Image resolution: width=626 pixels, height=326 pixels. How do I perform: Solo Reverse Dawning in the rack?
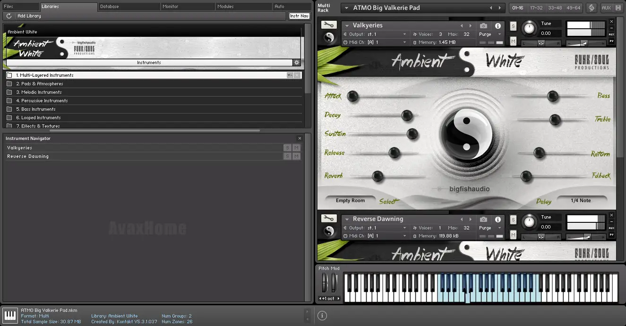[513, 220]
